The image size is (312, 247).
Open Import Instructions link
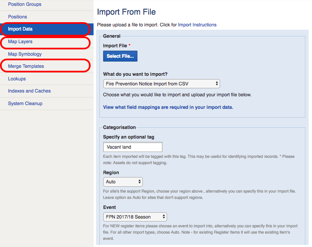tap(197, 25)
